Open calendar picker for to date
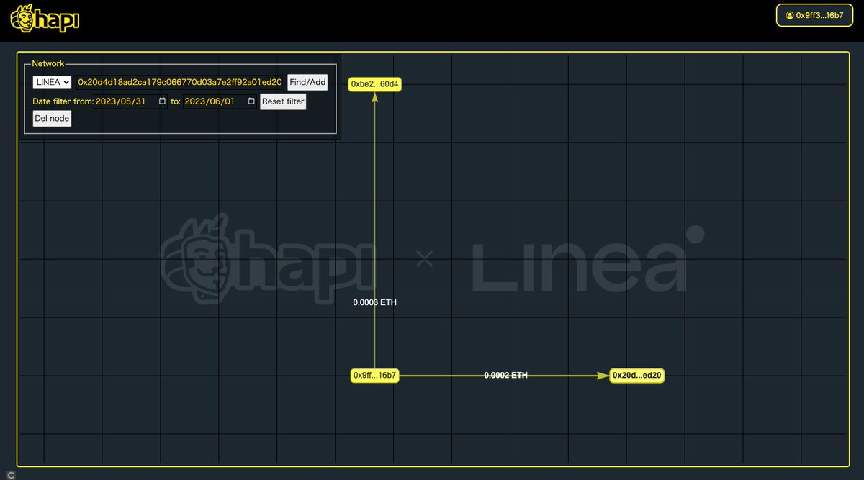Screen dimensions: 864x480 (251, 101)
